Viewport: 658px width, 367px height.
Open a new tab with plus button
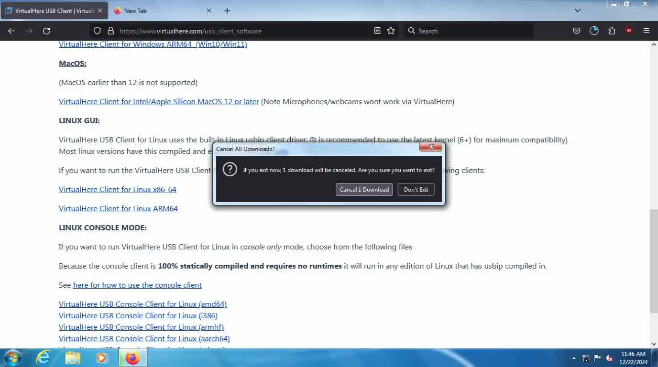click(x=227, y=11)
